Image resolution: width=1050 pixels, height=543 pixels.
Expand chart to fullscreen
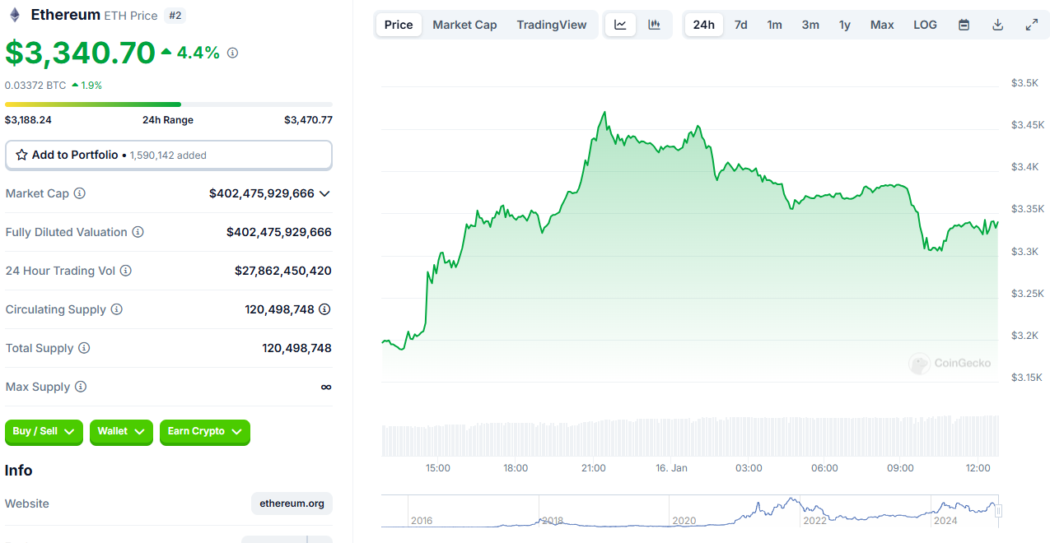pyautogui.click(x=1031, y=25)
